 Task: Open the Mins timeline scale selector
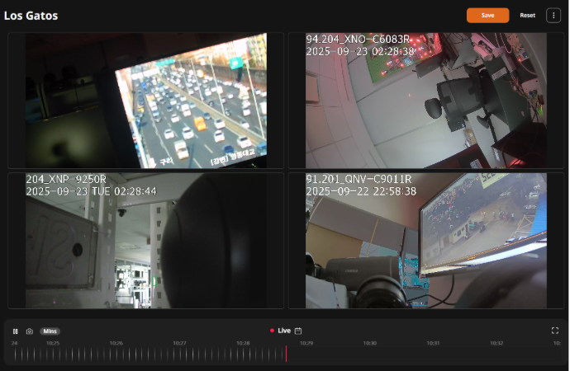pos(50,331)
